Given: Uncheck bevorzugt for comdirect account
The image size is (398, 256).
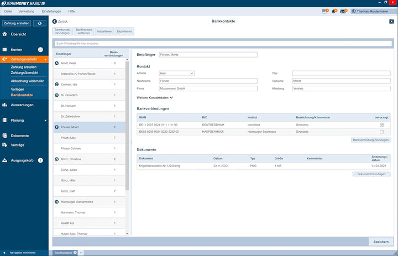Looking at the screenshot, I should (x=381, y=125).
